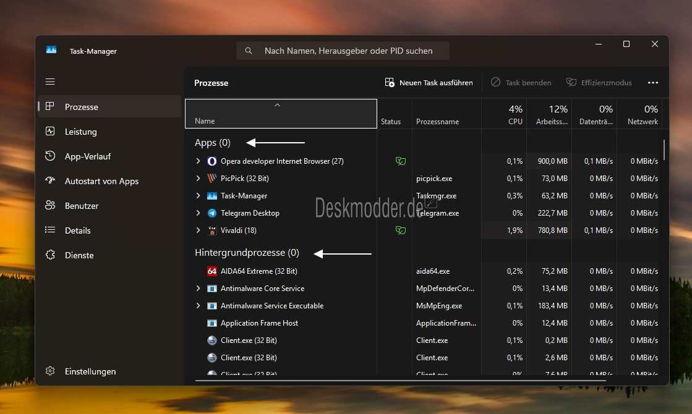Click the Einstellungen gear icon
The image size is (692, 414).
click(50, 371)
